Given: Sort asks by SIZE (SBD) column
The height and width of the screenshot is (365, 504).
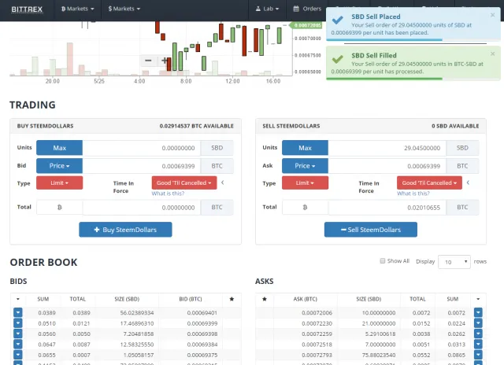Looking at the screenshot, I should (x=369, y=299).
